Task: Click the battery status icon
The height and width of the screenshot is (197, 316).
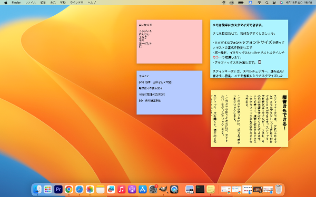Action: pyautogui.click(x=241, y=3)
